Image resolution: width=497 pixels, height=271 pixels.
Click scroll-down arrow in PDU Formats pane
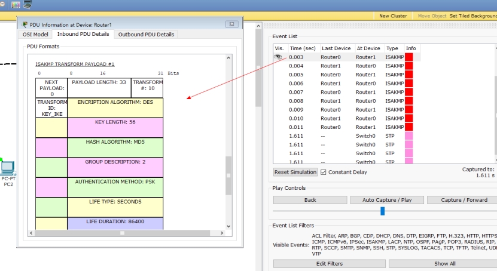(228, 226)
